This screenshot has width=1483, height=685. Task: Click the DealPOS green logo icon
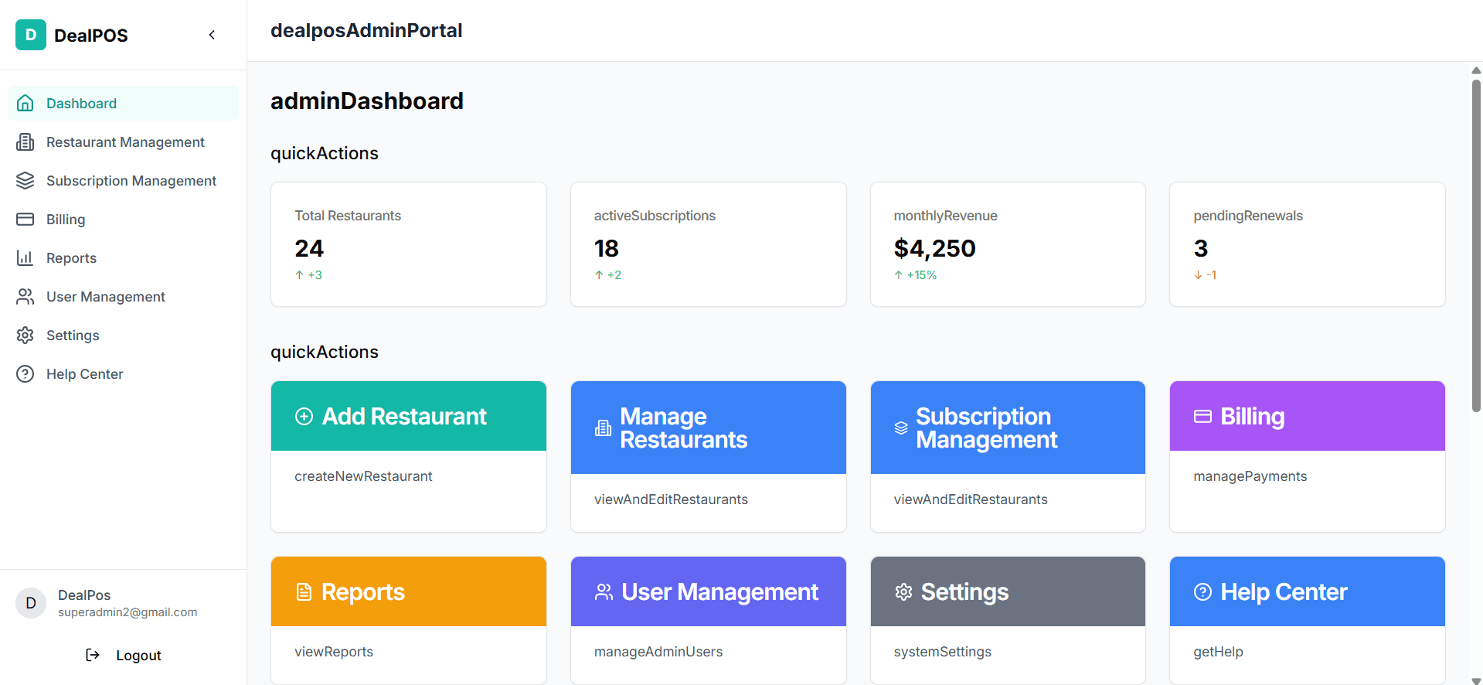tap(31, 35)
